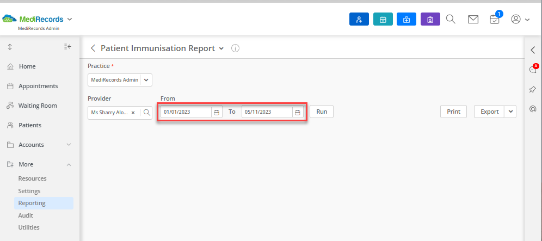Click the sidebar up-down reorder arrows icon
This screenshot has width=542, height=241.
coord(10,47)
